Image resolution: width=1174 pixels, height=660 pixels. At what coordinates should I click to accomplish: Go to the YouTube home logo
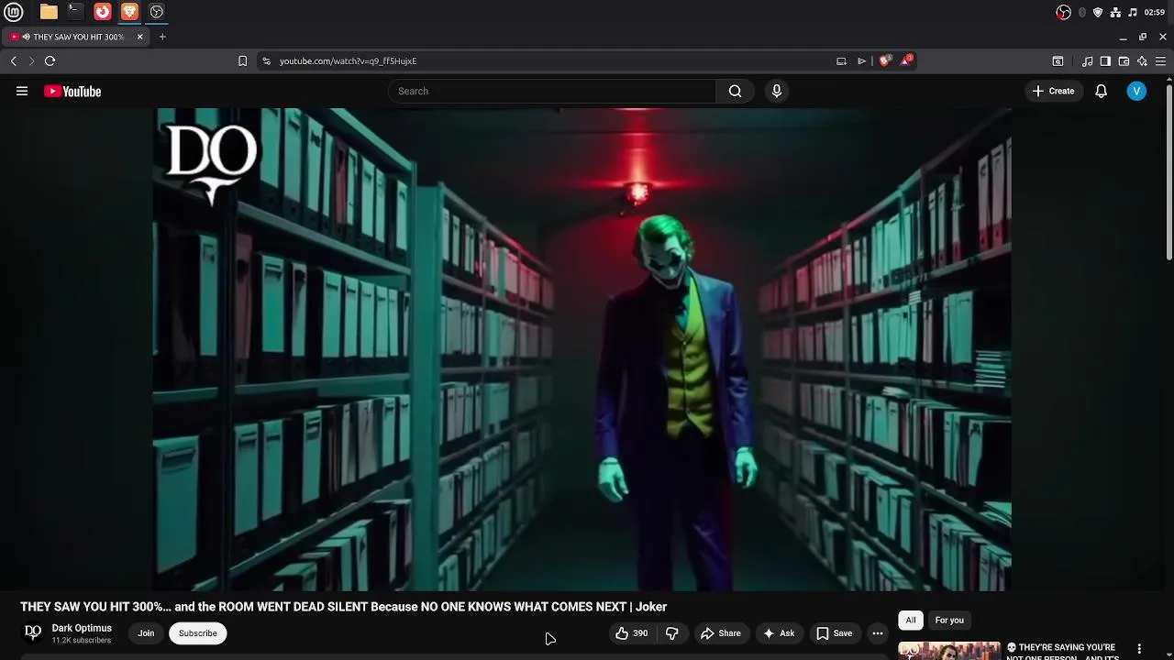[x=72, y=91]
